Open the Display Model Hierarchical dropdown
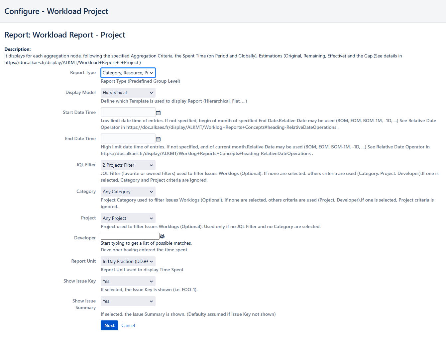 [128, 93]
